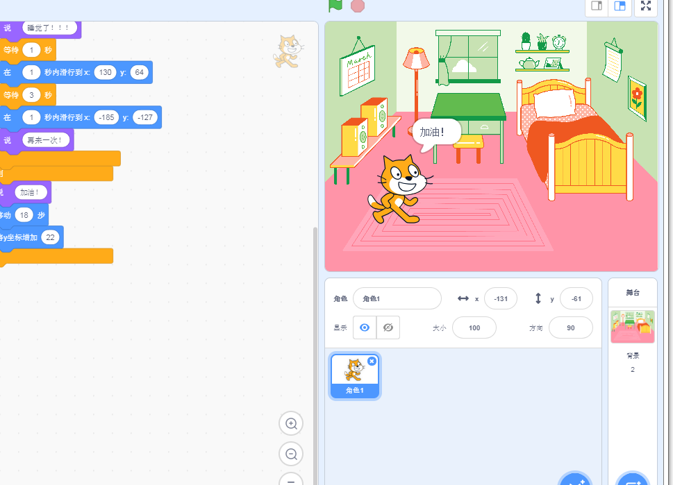Click the y value 64 in glide block
Screen dimensions: 673x485
click(139, 72)
